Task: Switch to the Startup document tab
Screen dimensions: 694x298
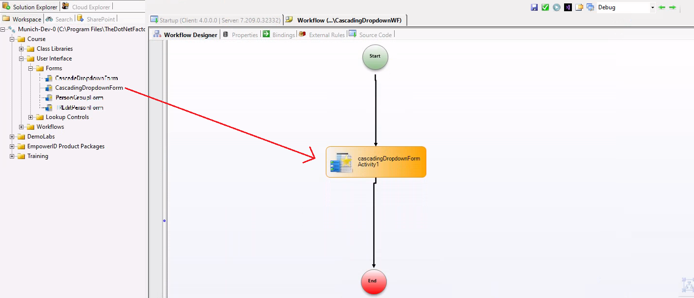Action: point(216,20)
